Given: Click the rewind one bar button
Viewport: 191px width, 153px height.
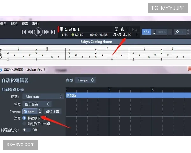Looking at the screenshot, I should click(31, 32).
